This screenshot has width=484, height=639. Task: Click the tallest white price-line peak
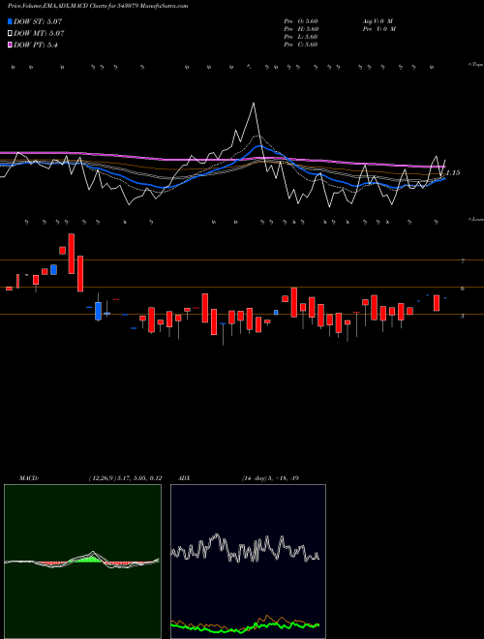coord(254,104)
